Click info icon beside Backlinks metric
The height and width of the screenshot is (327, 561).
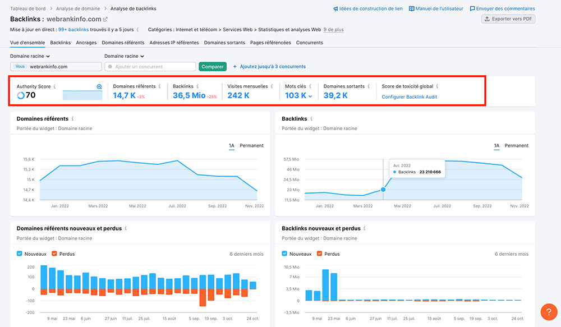click(x=197, y=86)
